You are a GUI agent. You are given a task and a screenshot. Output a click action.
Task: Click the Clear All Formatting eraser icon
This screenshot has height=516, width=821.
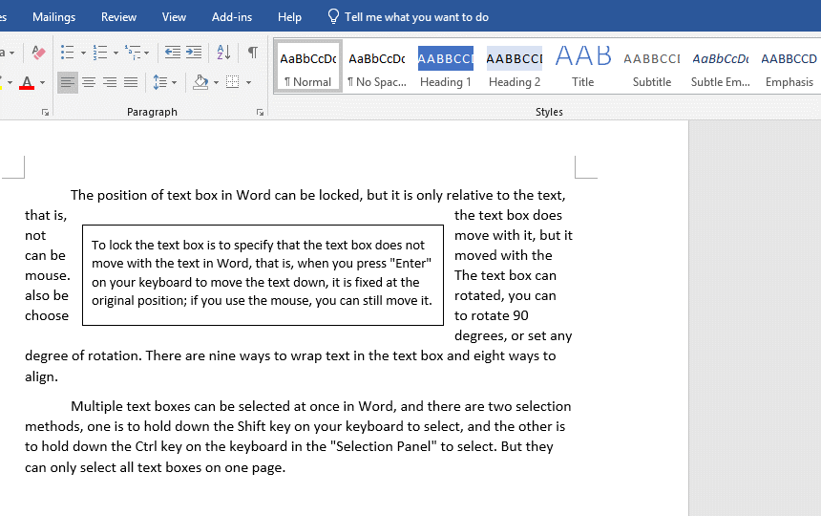pos(38,53)
